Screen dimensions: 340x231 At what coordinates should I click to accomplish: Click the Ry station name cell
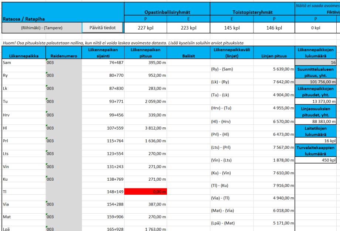click(24, 76)
